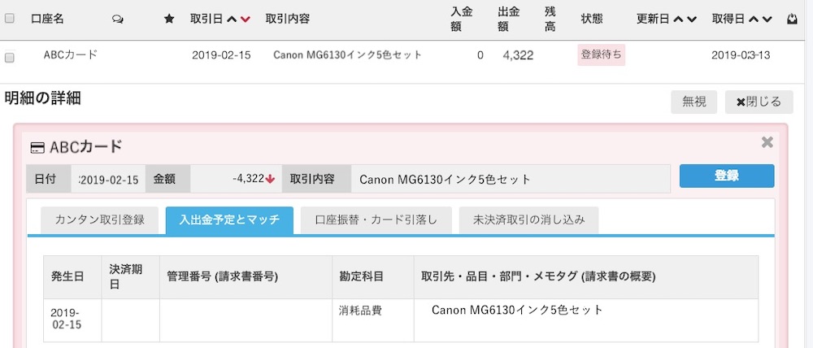The height and width of the screenshot is (348, 813).
Task: Click the star icon column header
Action: point(168,19)
